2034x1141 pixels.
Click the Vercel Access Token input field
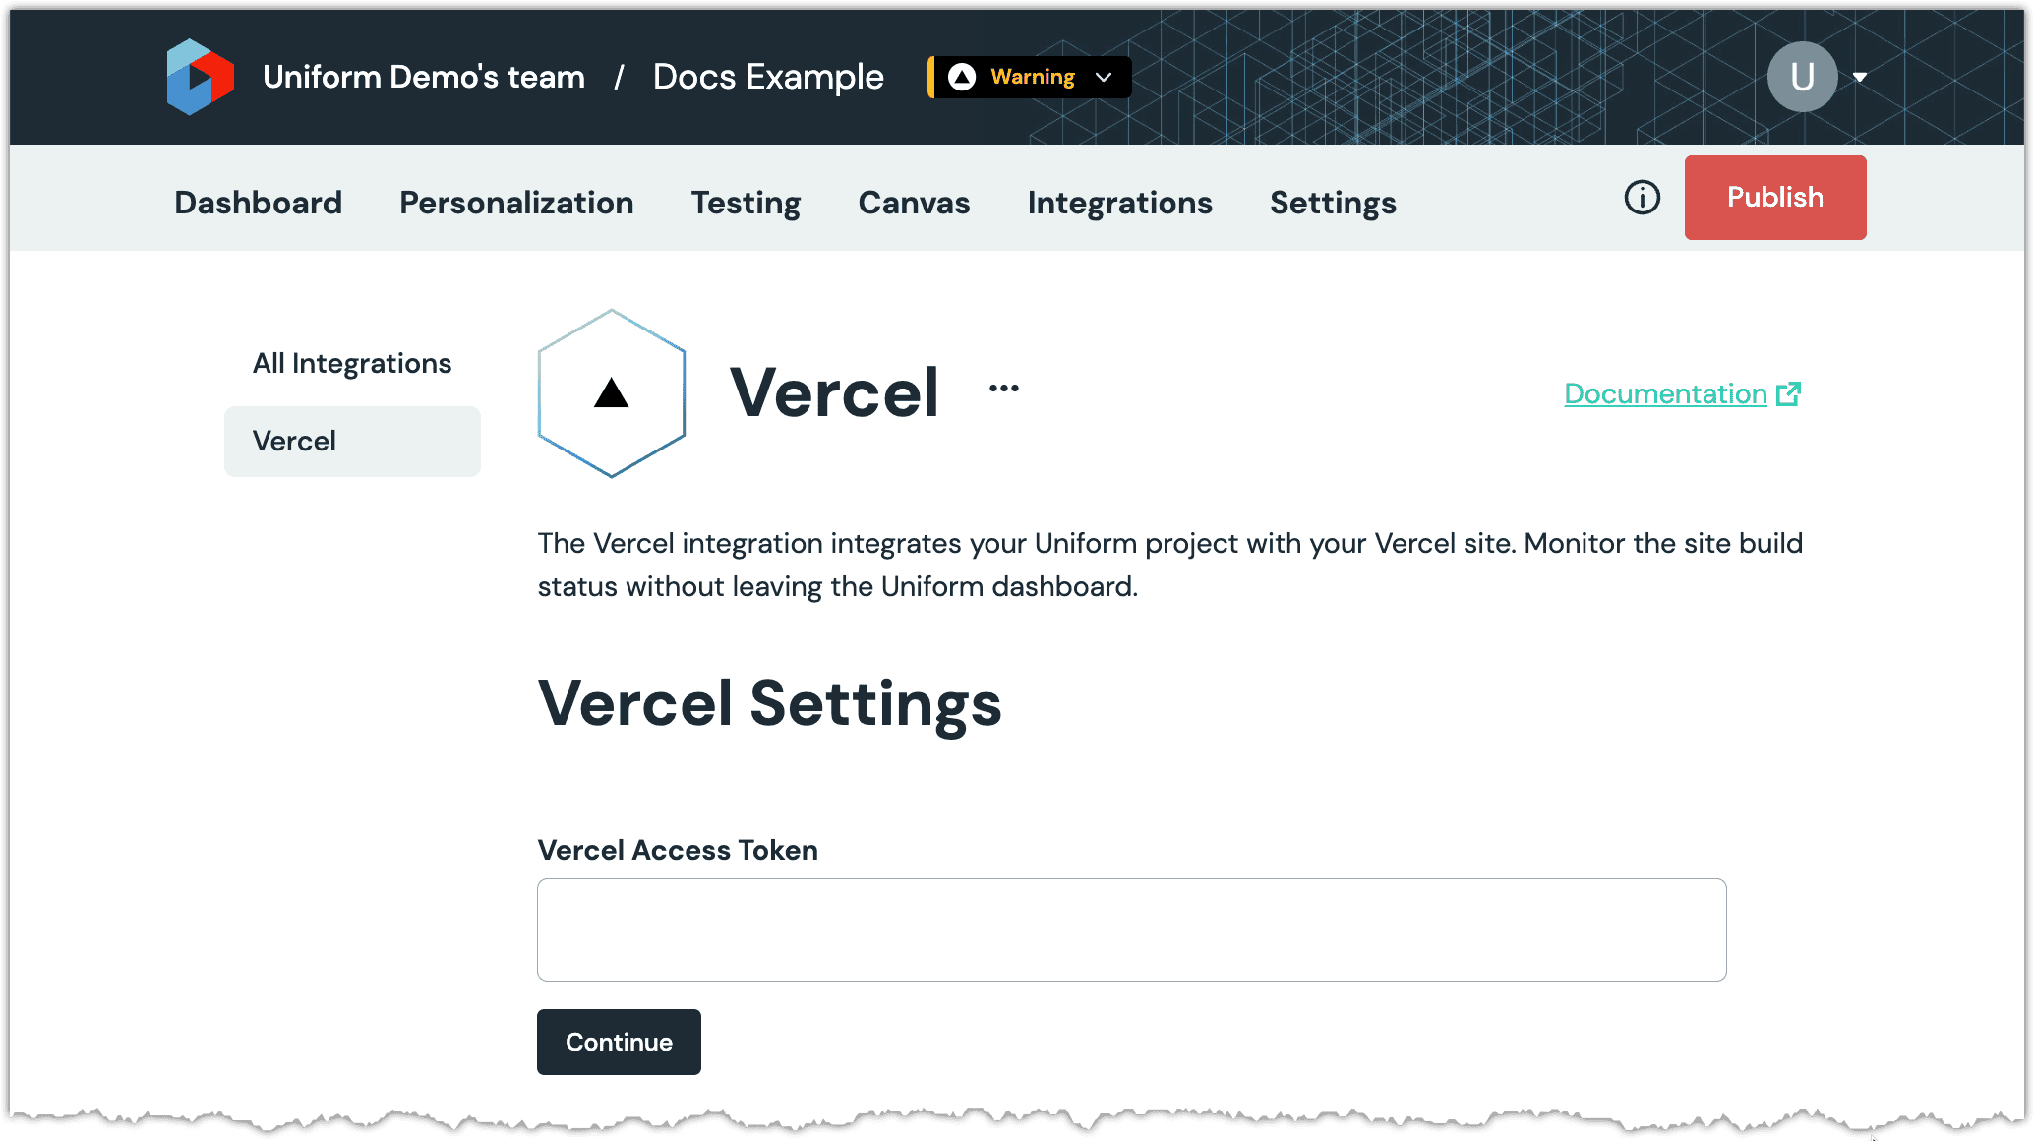pos(1131,928)
